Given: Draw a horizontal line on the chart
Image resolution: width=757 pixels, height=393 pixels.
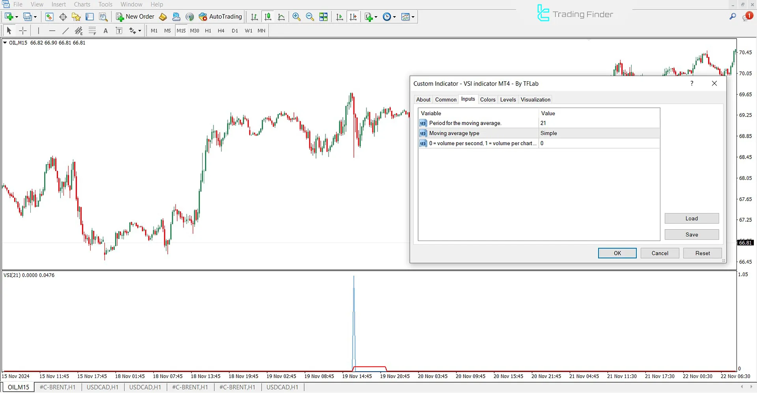Looking at the screenshot, I should pos(52,30).
